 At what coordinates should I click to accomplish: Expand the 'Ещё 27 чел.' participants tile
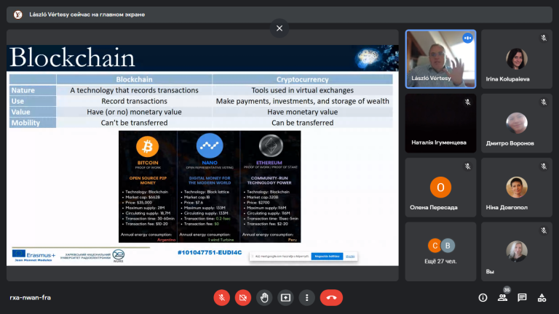pos(440,251)
